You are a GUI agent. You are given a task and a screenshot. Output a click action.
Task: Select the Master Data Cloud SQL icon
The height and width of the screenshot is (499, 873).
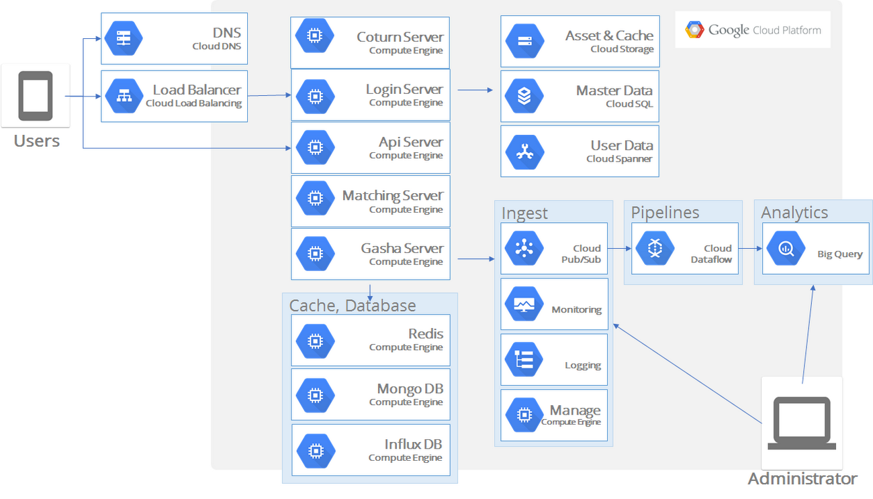[x=524, y=96]
